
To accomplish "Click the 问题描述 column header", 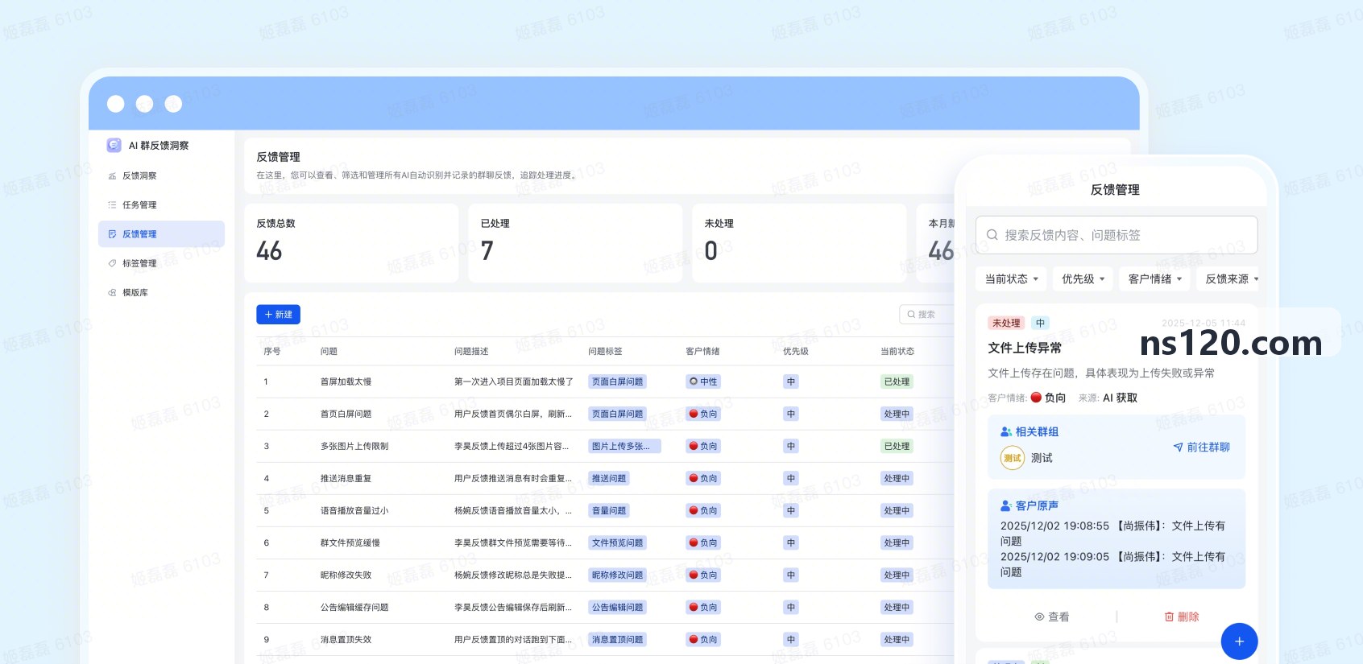I will click(471, 352).
